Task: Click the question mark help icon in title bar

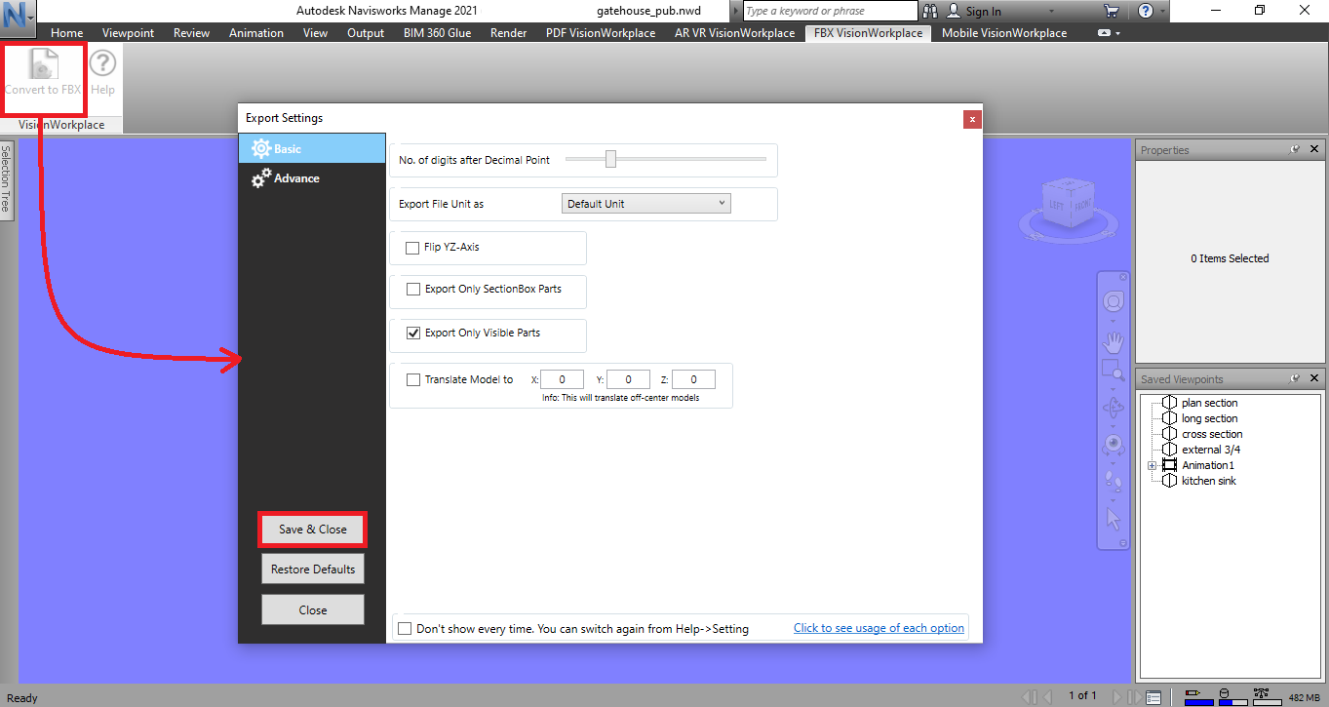Action: pos(1146,11)
